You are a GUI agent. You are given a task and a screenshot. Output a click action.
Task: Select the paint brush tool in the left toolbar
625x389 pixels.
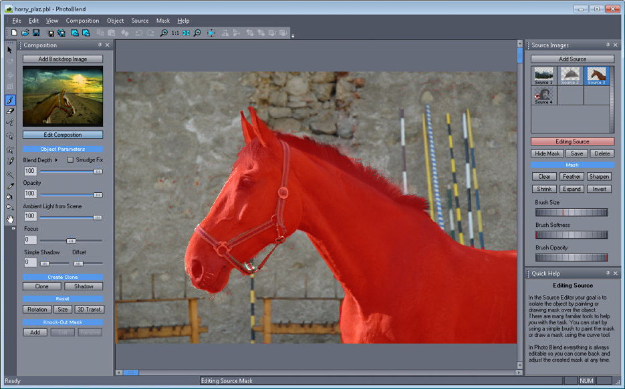click(x=10, y=100)
